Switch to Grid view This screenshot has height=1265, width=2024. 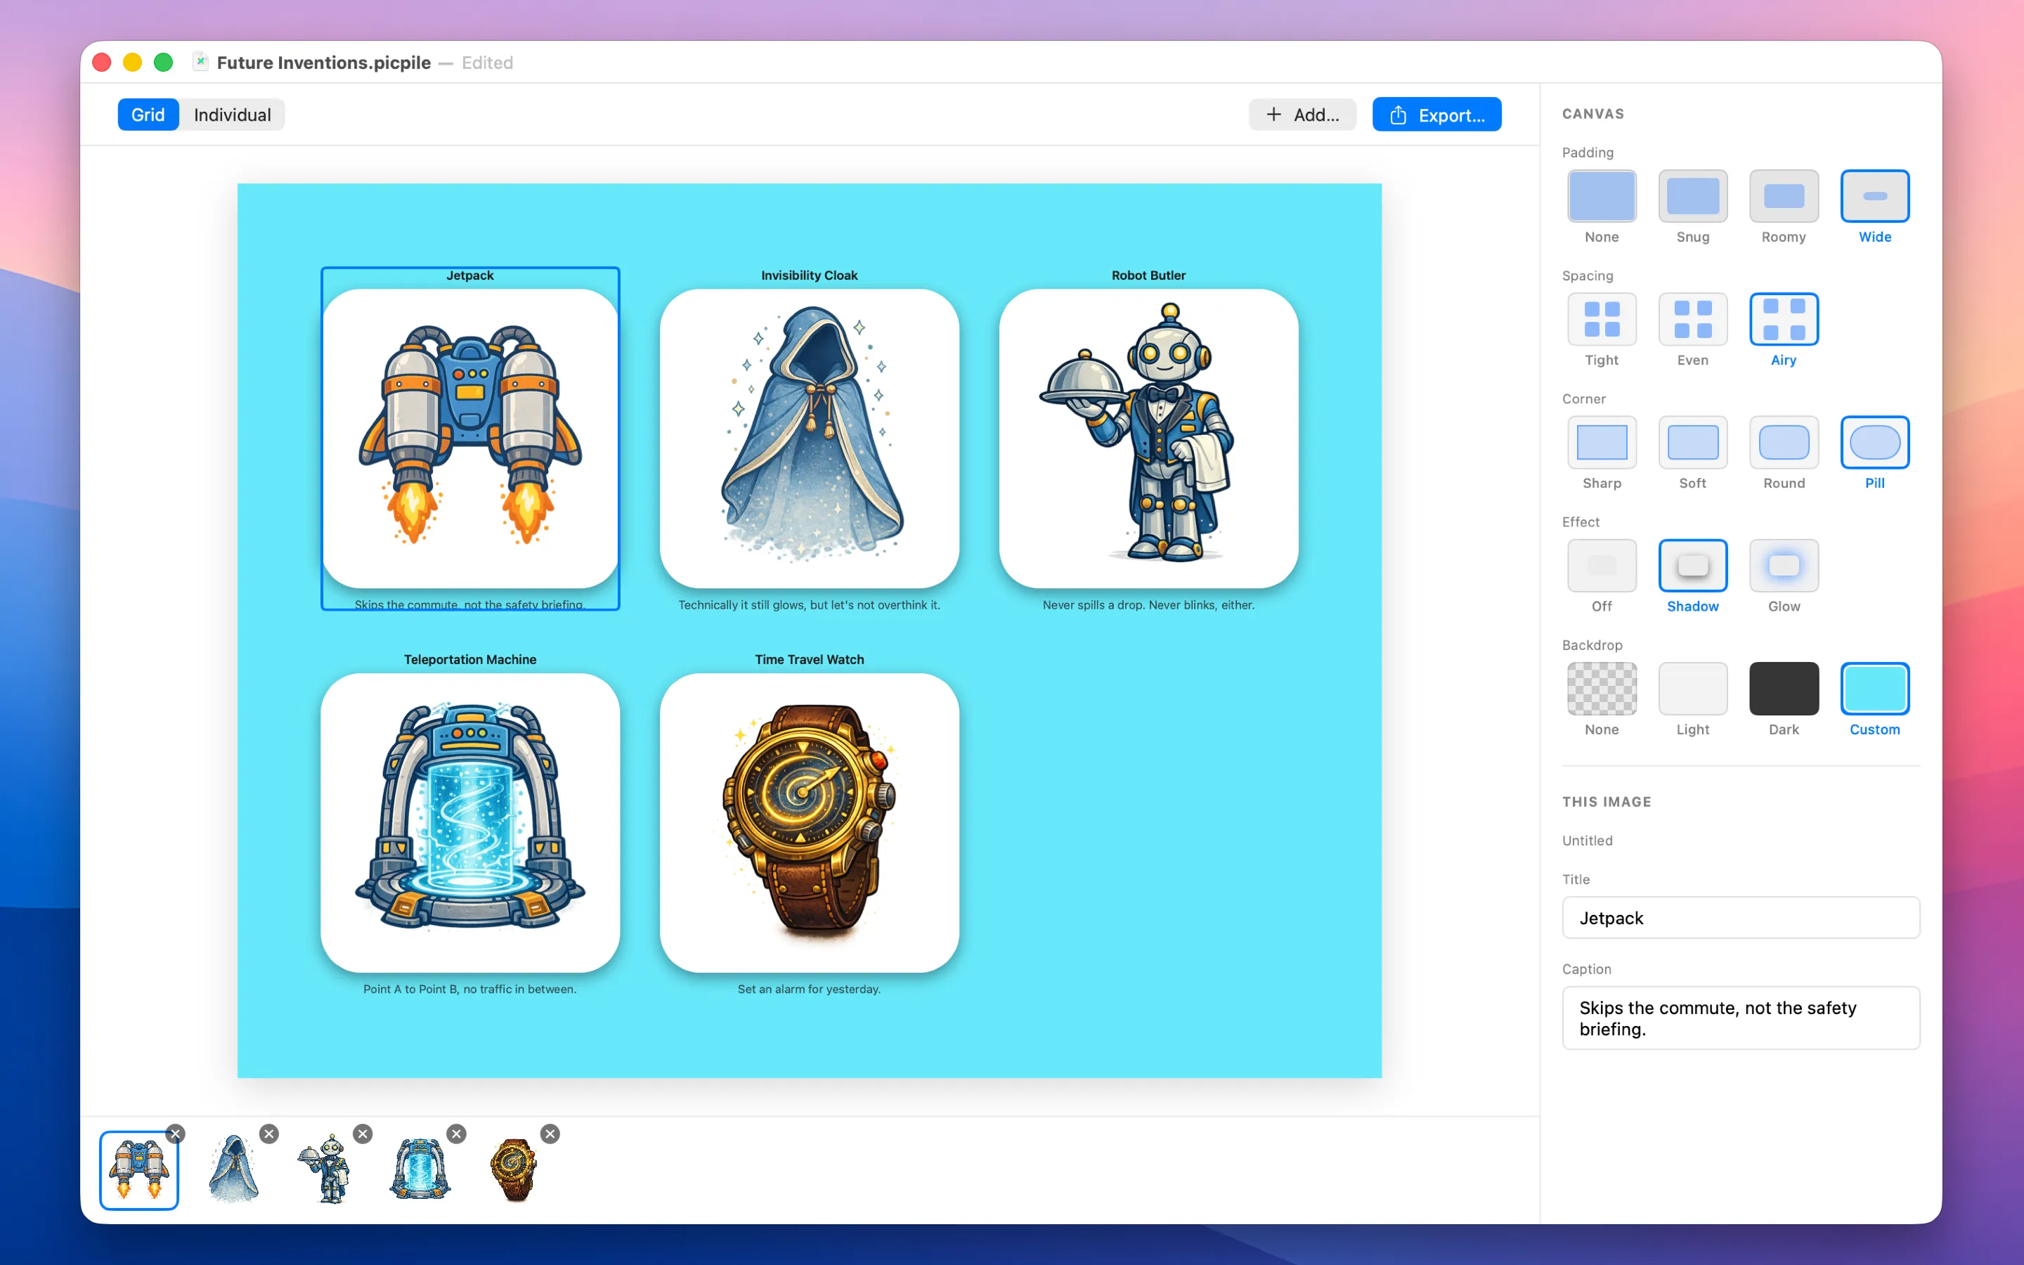147,115
